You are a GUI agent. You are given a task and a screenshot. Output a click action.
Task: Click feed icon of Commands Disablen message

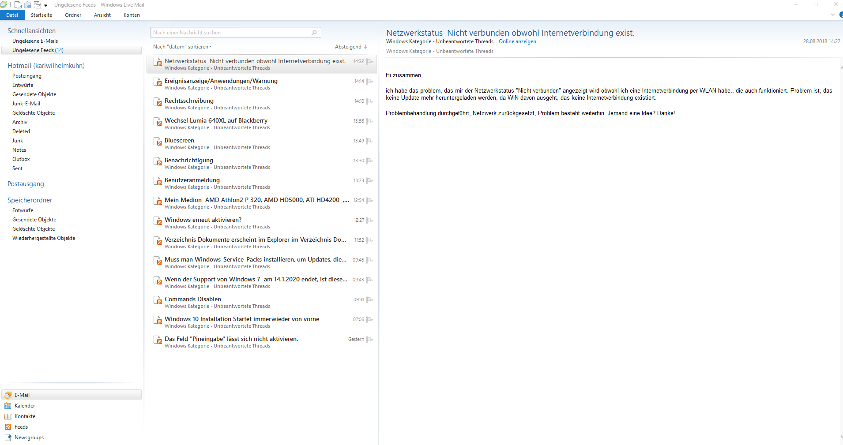tap(158, 300)
